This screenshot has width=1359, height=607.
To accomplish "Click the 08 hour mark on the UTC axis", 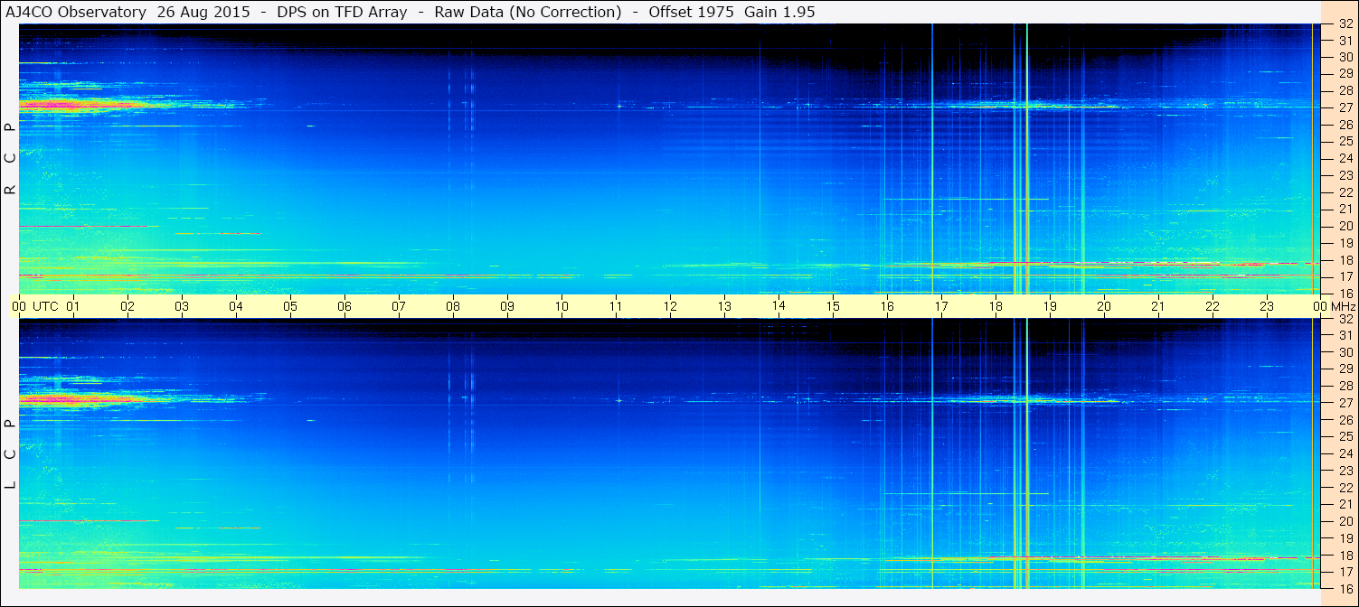I will 453,306.
